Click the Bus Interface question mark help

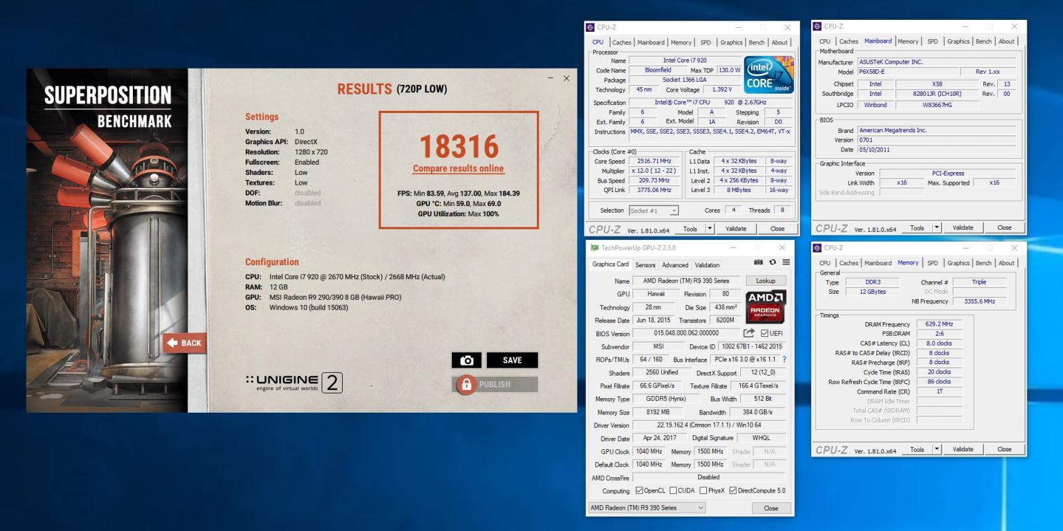(784, 360)
